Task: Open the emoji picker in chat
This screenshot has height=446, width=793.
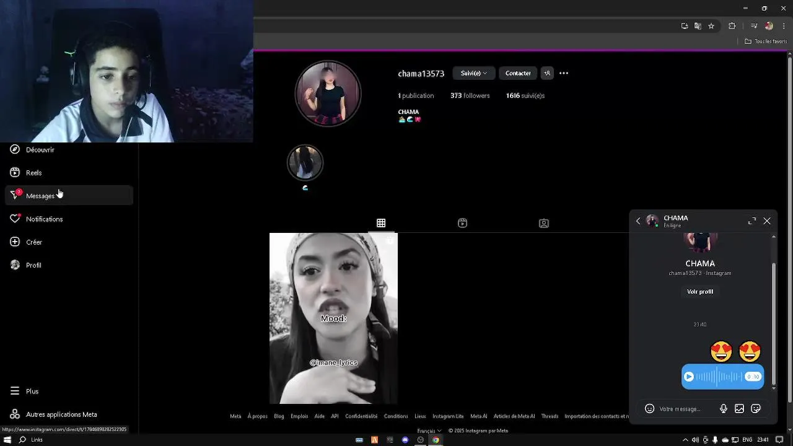Action: (x=649, y=409)
